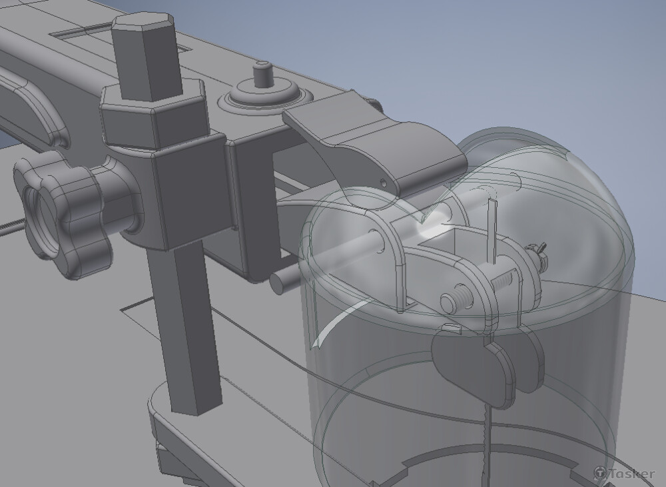The image size is (666, 487).
Task: Click the rounded base foot under post
Action: click(173, 426)
